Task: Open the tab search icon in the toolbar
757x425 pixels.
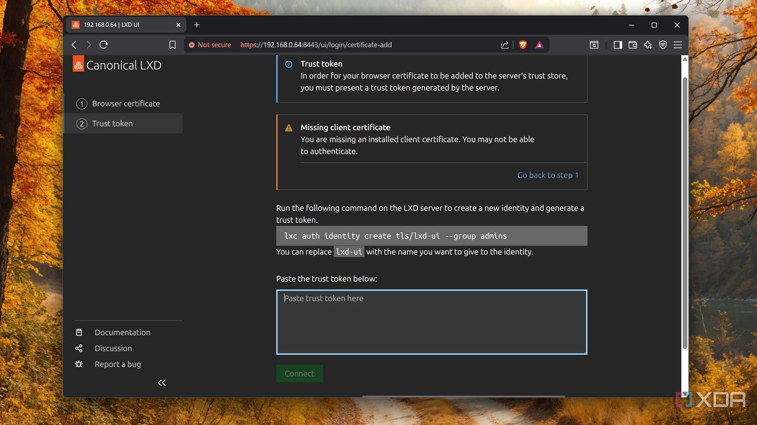Action: (x=594, y=45)
